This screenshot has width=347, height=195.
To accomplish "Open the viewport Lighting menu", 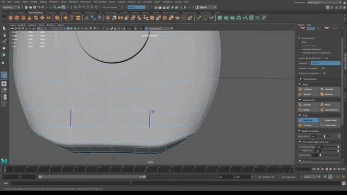I will (x=32, y=25).
